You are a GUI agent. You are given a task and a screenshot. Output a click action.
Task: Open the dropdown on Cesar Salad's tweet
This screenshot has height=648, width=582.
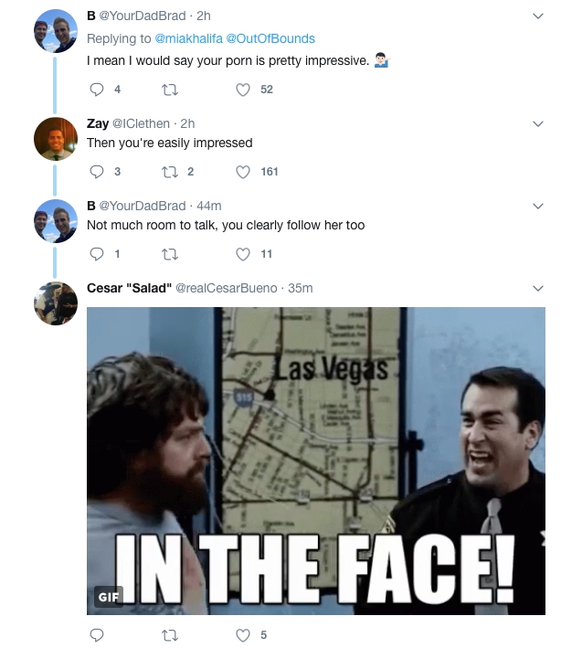point(537,288)
